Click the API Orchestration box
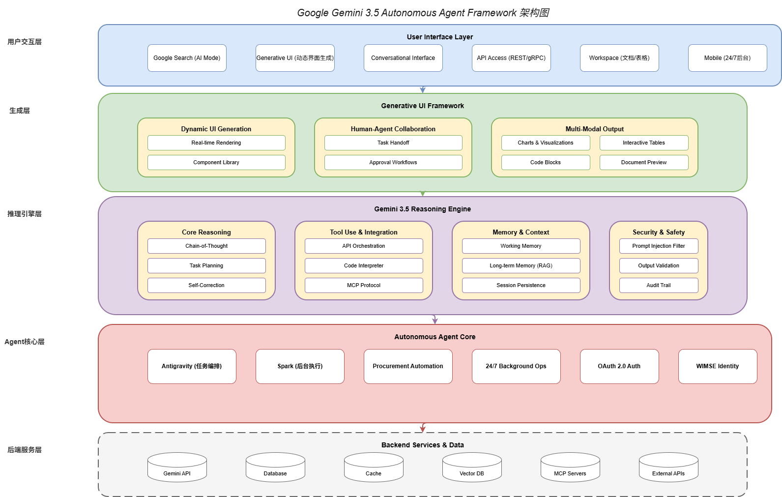 (x=364, y=246)
